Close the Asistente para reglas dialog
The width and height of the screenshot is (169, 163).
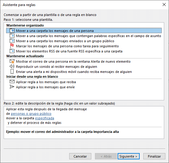coord(164,5)
